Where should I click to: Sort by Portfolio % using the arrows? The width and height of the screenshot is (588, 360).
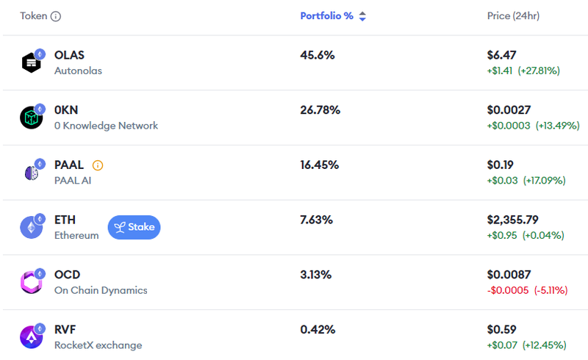pyautogui.click(x=362, y=16)
